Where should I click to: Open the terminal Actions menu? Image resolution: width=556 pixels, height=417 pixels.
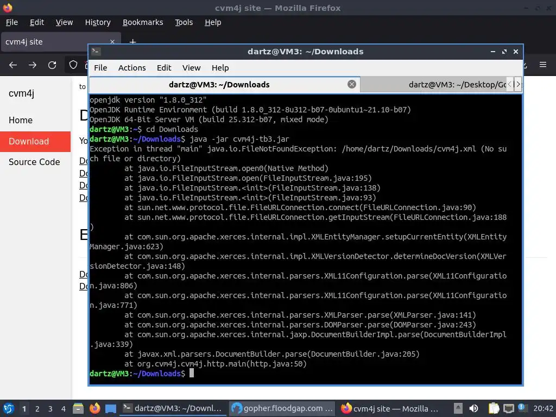(x=132, y=68)
